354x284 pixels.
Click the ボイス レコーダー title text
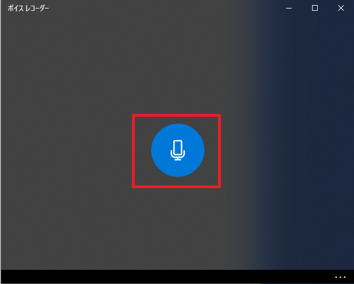28,9
